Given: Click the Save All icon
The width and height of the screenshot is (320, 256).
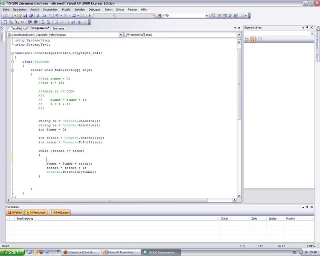Looking at the screenshot, I should [31, 15].
